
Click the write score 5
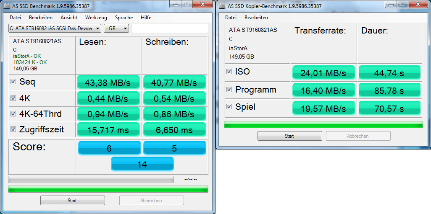coord(175,148)
